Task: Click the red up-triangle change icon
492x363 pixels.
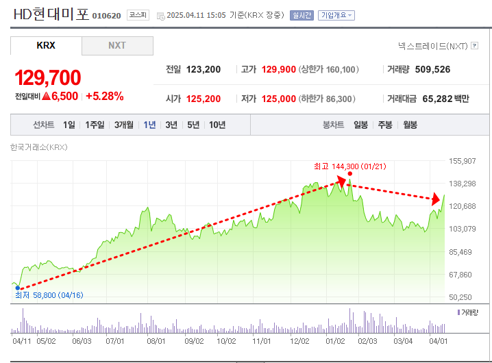Action: pyautogui.click(x=46, y=96)
